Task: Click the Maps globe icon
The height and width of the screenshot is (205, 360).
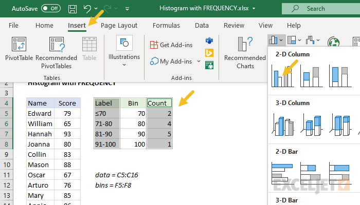Action: pyautogui.click(x=334, y=42)
